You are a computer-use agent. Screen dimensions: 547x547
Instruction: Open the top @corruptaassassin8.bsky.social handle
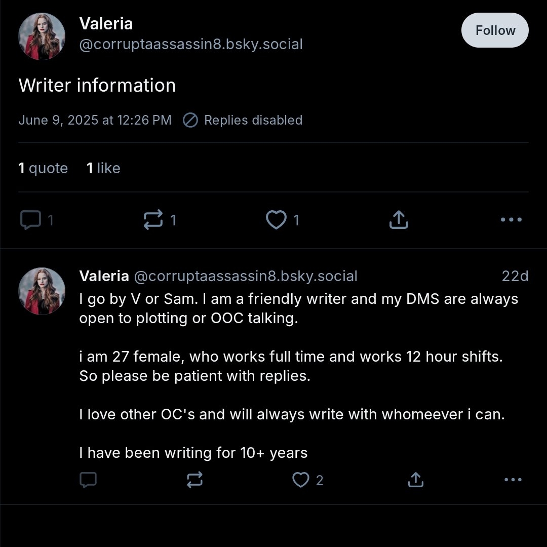(191, 44)
